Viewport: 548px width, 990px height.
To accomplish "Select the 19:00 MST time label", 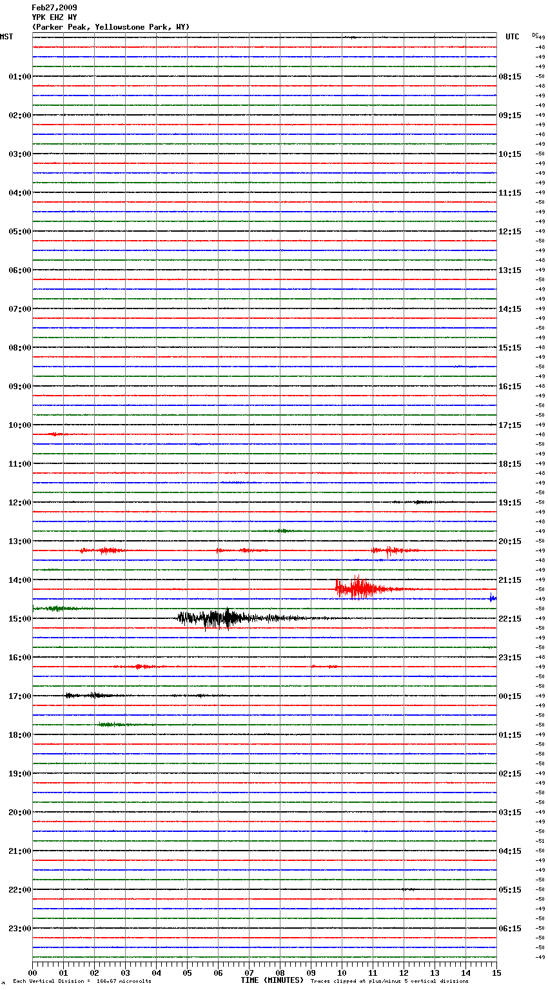I will 20,774.
